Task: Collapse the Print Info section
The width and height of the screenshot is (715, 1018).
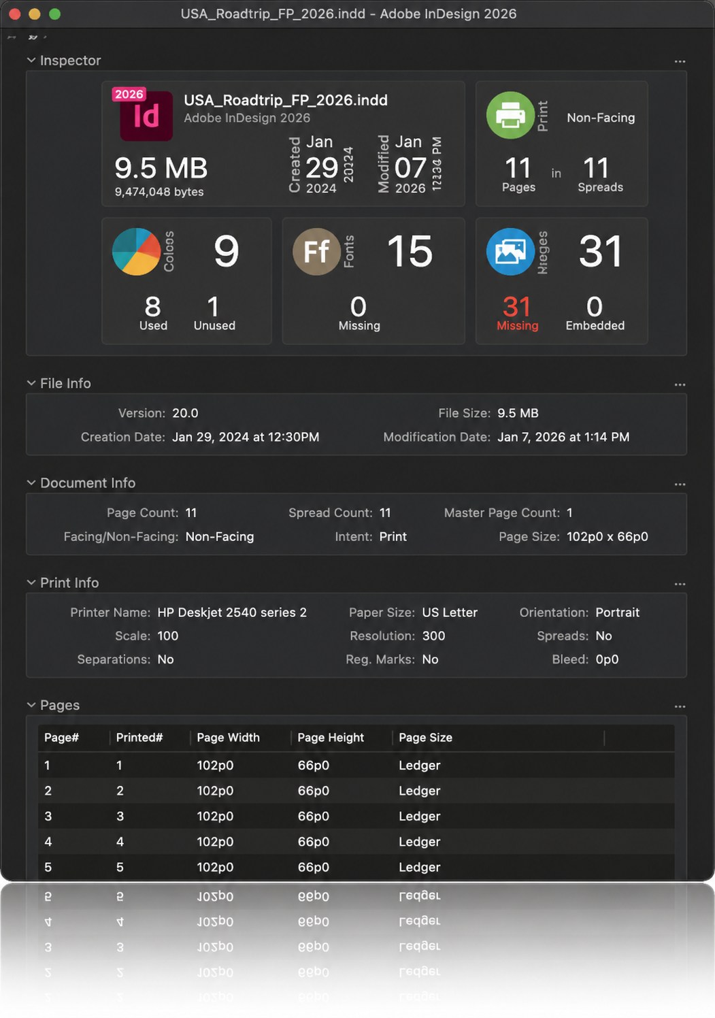Action: coord(31,582)
